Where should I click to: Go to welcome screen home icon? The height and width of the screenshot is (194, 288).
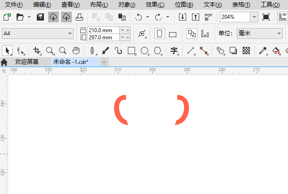(x=4, y=62)
